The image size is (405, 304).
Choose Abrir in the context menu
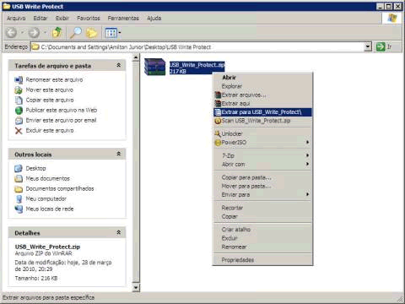262,78
